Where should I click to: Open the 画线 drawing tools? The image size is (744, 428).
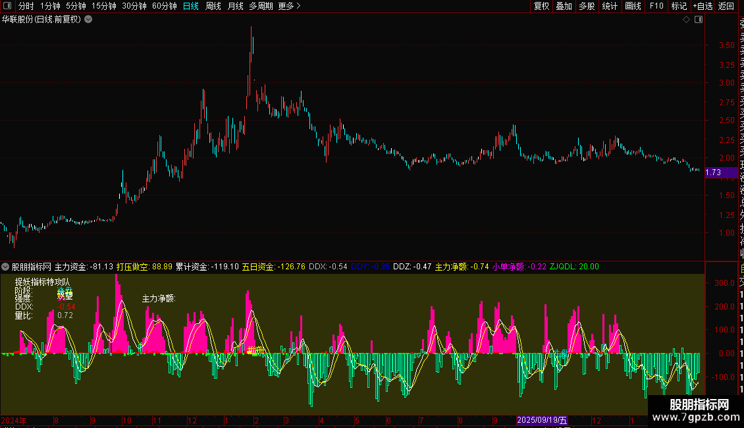(x=633, y=6)
